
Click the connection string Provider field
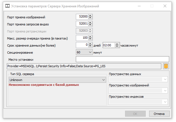pyautogui.click(x=84, y=66)
